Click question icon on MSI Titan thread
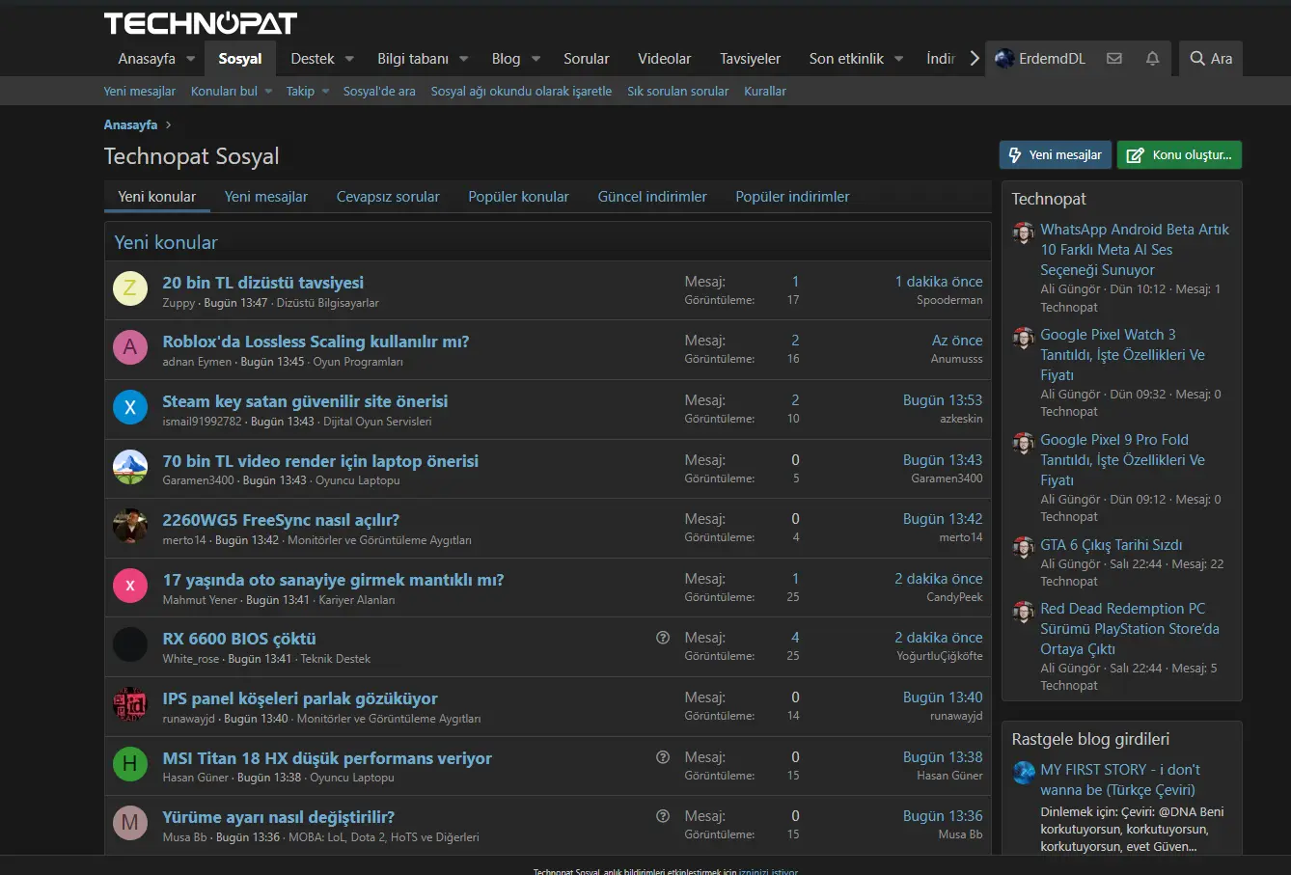 click(663, 757)
